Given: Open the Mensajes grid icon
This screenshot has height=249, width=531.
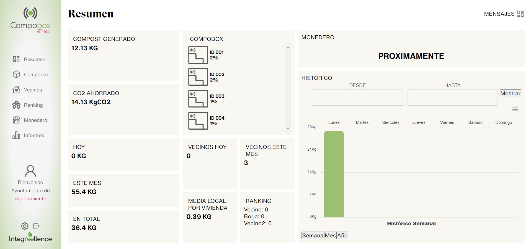Looking at the screenshot, I should [x=520, y=14].
